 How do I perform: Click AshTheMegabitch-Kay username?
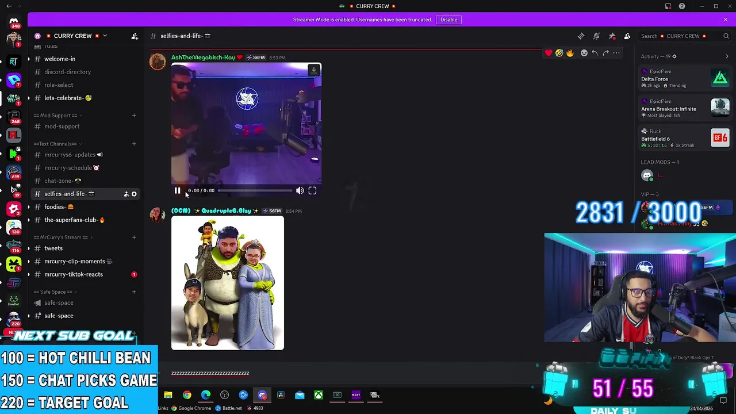point(203,57)
